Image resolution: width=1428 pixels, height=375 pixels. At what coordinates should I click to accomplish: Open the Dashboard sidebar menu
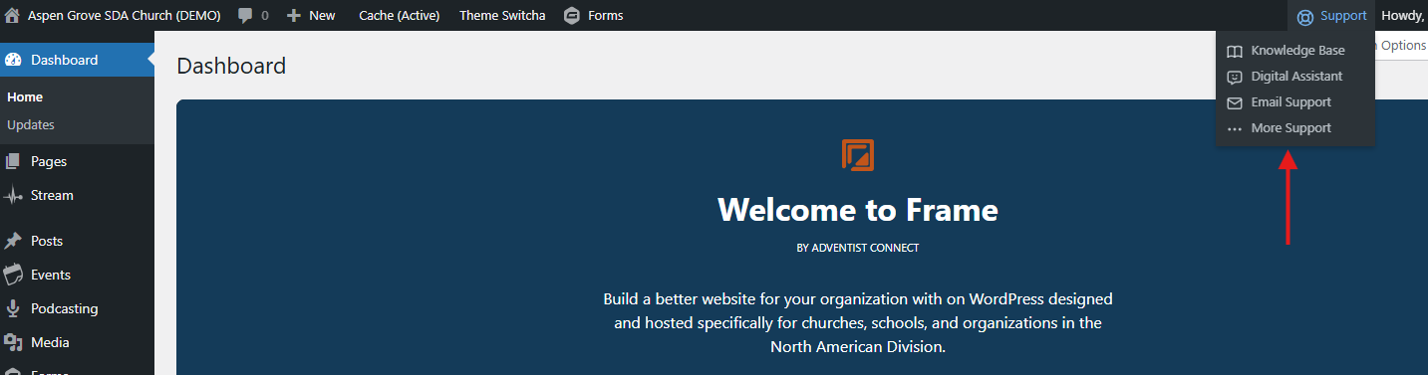point(77,60)
